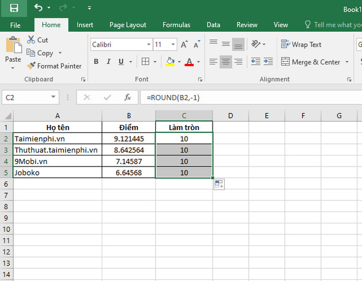Select column D header
Image resolution: width=362 pixels, height=281 pixels.
tap(230, 115)
